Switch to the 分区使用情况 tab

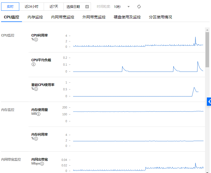pos(160,17)
